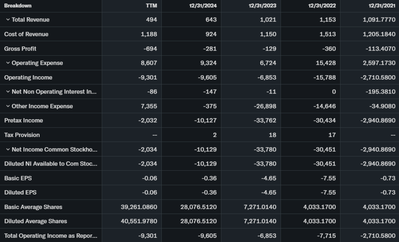The image size is (399, 242).
Task: Select the Basic EPS row label
Action: tap(18, 178)
